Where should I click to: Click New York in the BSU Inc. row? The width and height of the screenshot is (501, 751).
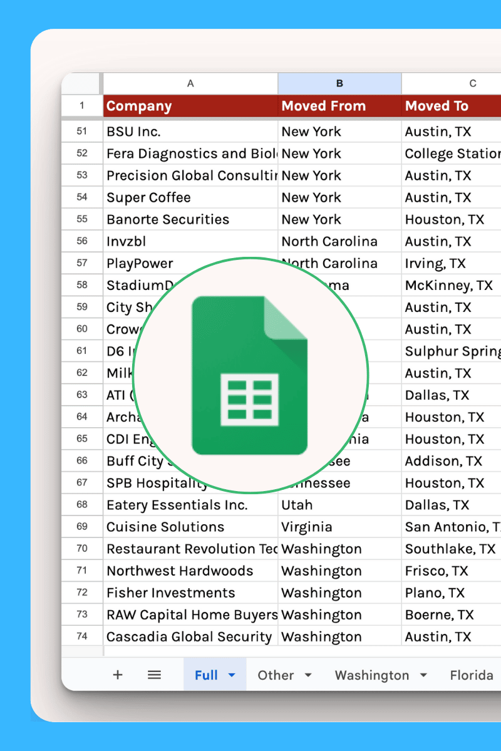pos(339,132)
